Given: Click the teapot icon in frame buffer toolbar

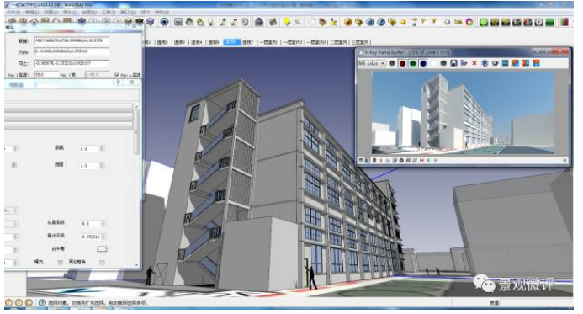Looking at the screenshot, I should coord(495,63).
